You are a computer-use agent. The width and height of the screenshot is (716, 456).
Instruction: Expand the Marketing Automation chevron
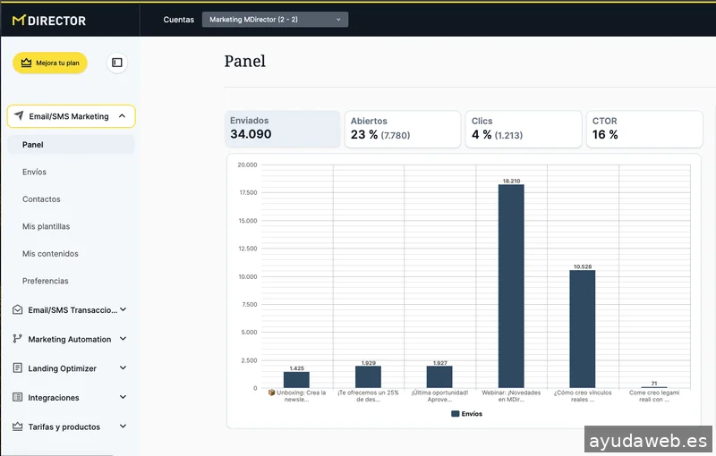pyautogui.click(x=123, y=339)
